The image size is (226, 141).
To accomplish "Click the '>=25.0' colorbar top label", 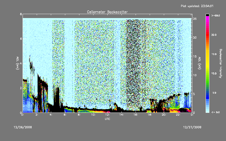I will 216,16.
